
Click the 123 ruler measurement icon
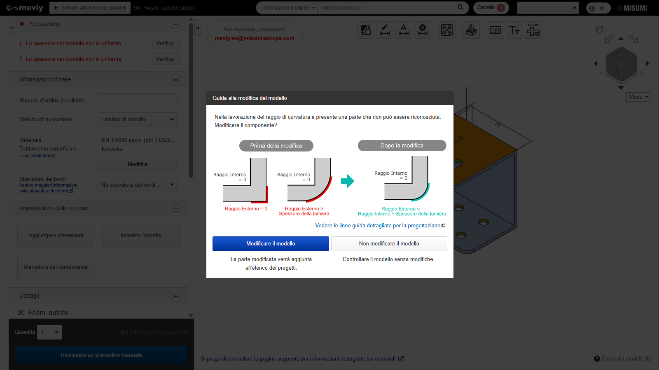[x=495, y=30]
